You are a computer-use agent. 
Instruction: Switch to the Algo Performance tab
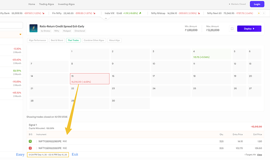point(37,40)
